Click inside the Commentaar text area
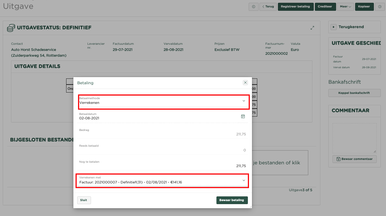Viewport: 386px width, 216px height. click(x=354, y=138)
